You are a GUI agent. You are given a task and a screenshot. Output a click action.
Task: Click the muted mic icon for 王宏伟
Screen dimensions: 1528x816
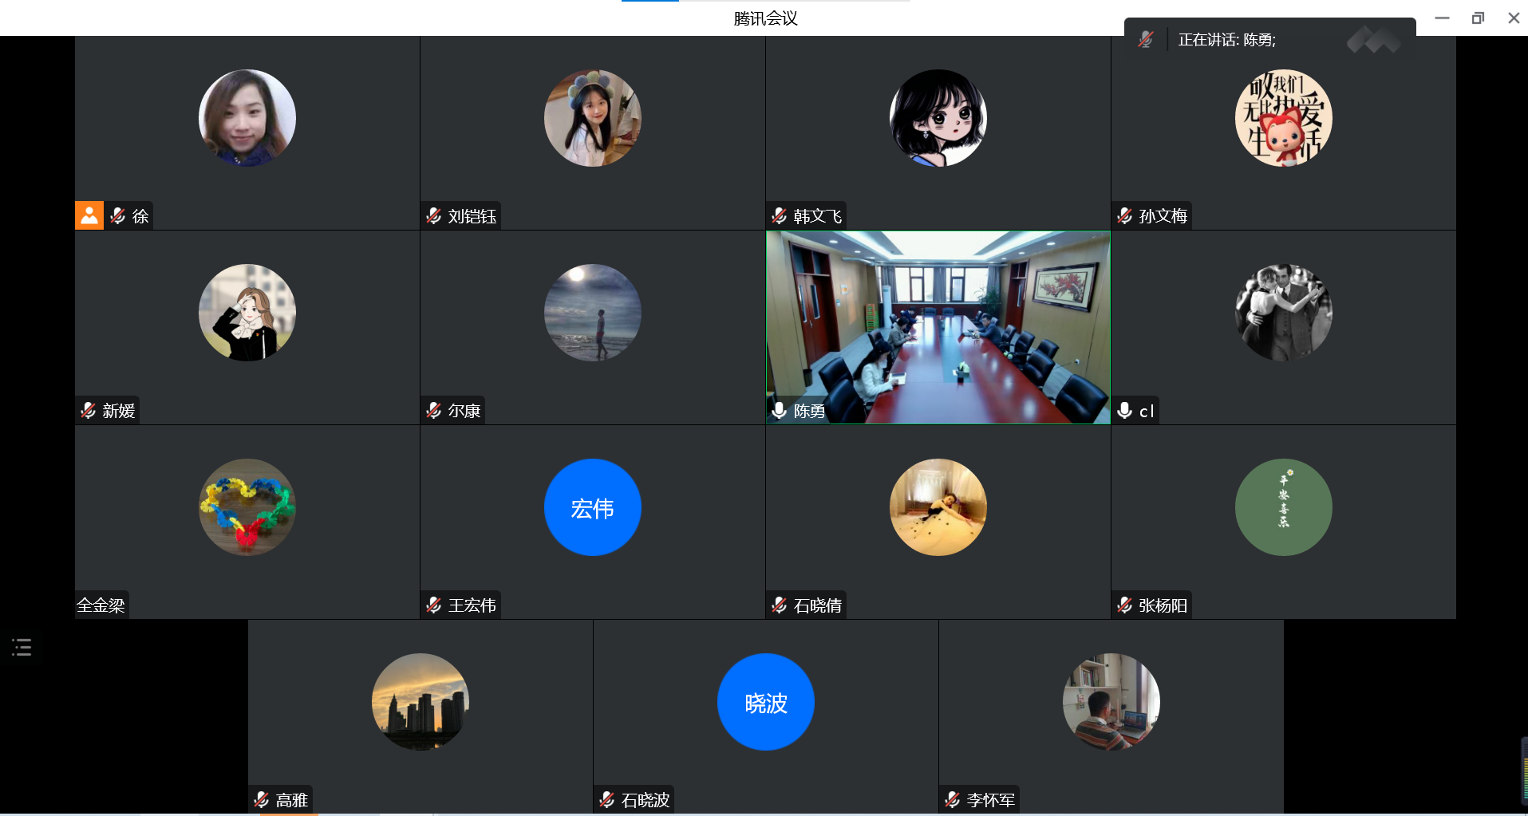pos(434,605)
